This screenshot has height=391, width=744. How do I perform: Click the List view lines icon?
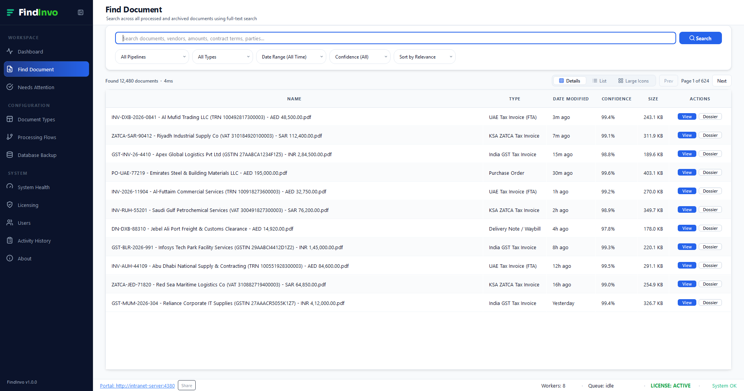(595, 81)
